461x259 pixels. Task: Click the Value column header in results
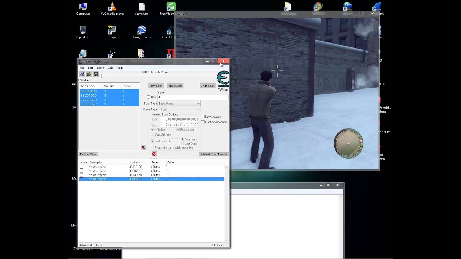pos(109,86)
